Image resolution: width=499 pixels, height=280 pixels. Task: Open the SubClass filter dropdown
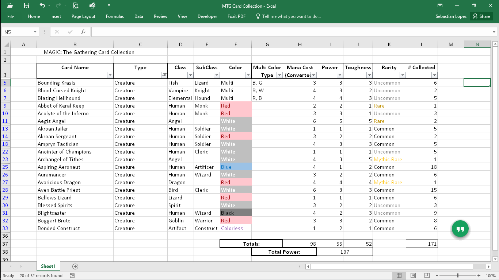point(217,75)
